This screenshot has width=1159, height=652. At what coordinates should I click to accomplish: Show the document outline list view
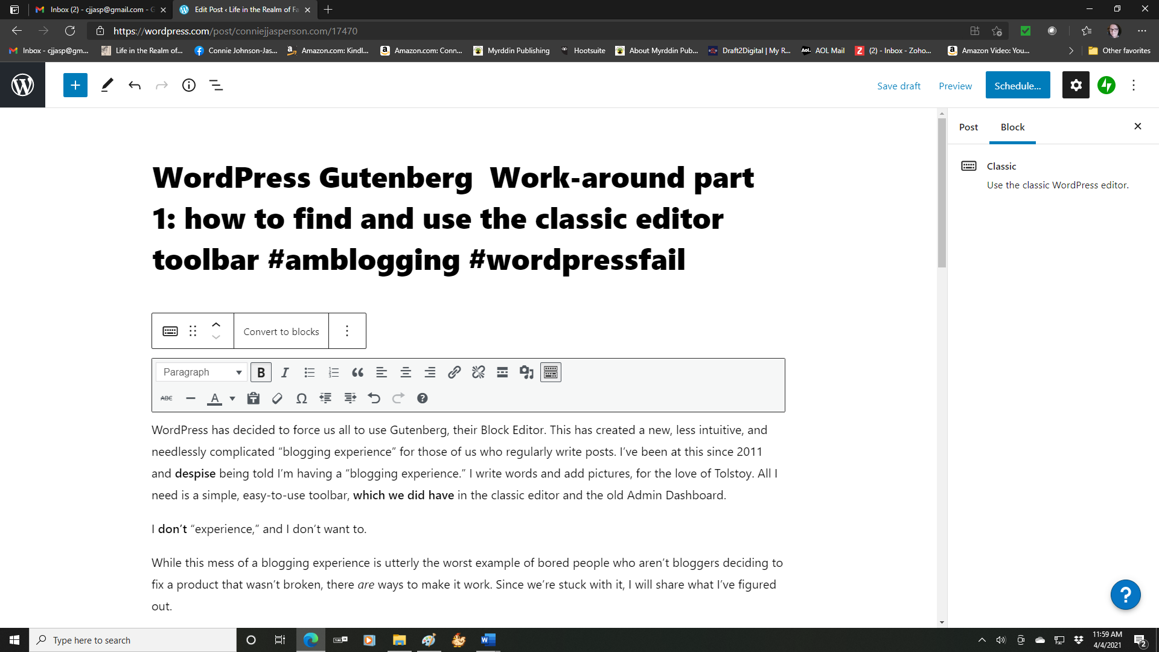coord(216,85)
